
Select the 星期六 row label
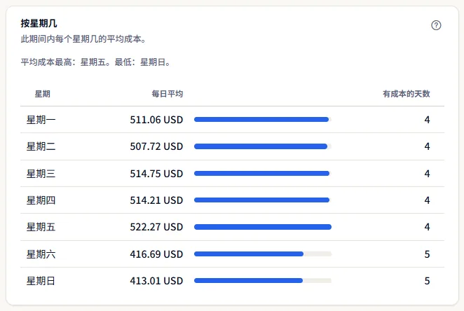tap(41, 254)
